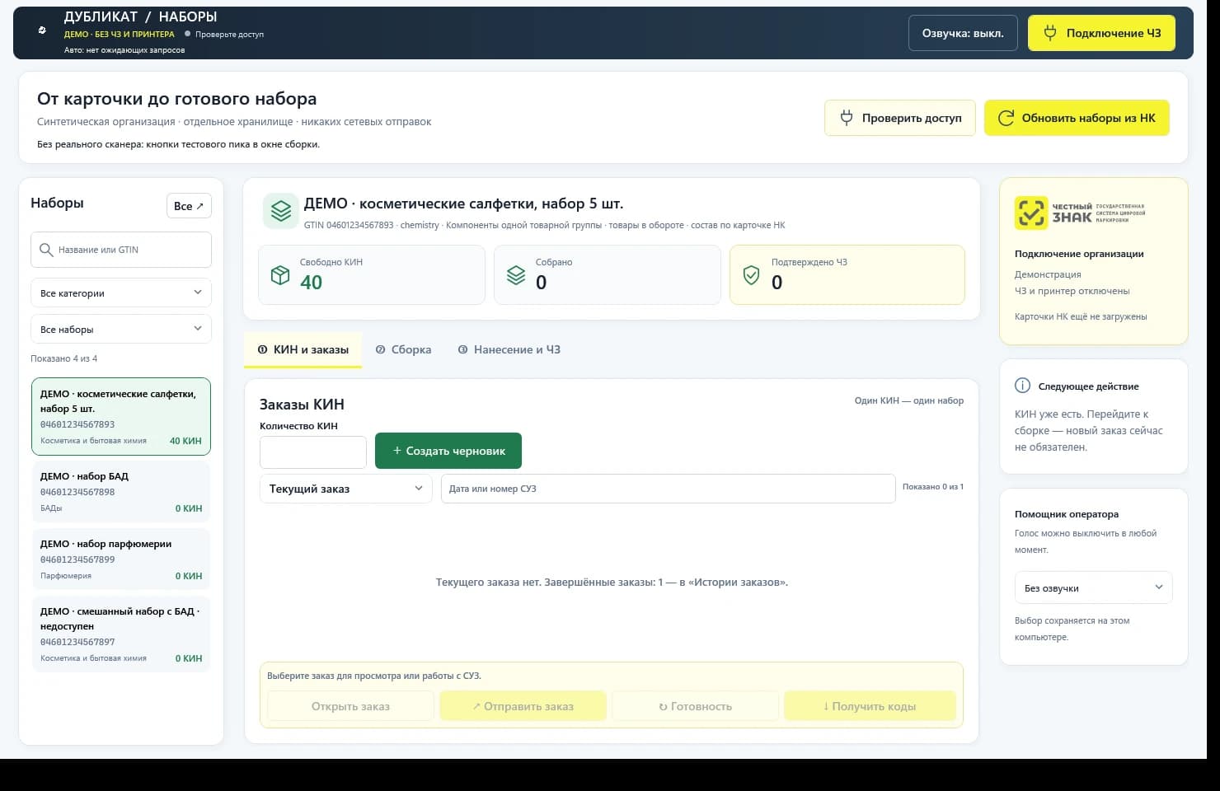Click the Подключение ЧЗ button
Image resolution: width=1220 pixels, height=791 pixels.
1101,33
